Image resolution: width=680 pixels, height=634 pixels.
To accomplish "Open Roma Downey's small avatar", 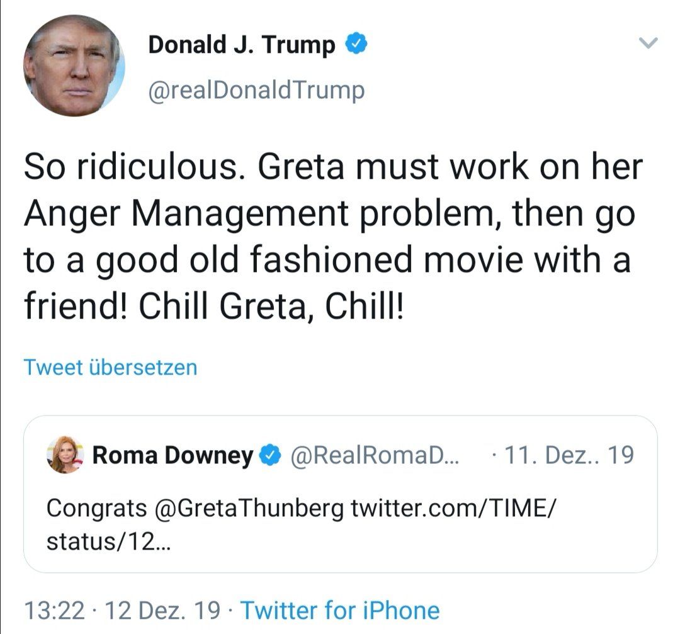I will pyautogui.click(x=65, y=455).
